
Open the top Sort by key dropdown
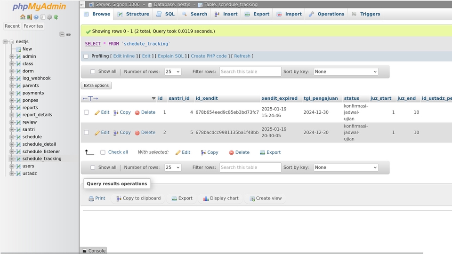(x=346, y=72)
